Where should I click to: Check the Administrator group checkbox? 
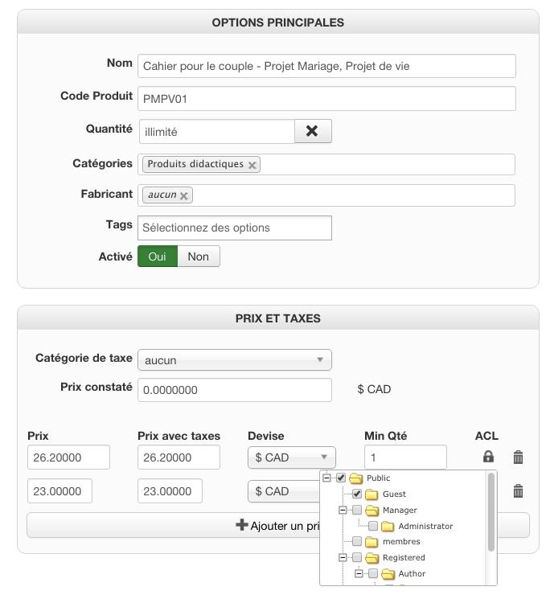373,526
